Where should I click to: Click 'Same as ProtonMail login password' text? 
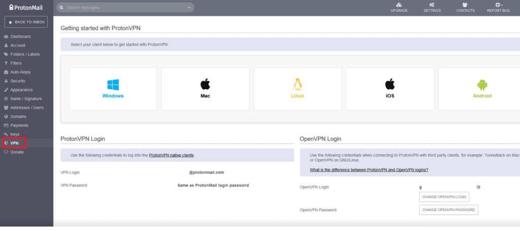(x=213, y=185)
